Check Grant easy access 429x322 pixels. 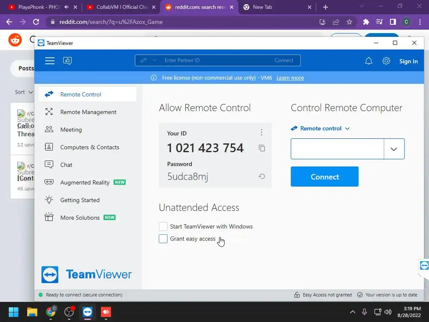point(163,239)
